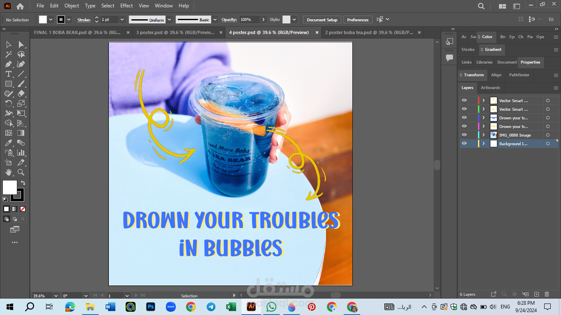
Task: Select the Direct Selection tool
Action: coord(21,44)
